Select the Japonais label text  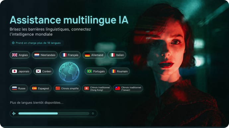tap(24, 71)
